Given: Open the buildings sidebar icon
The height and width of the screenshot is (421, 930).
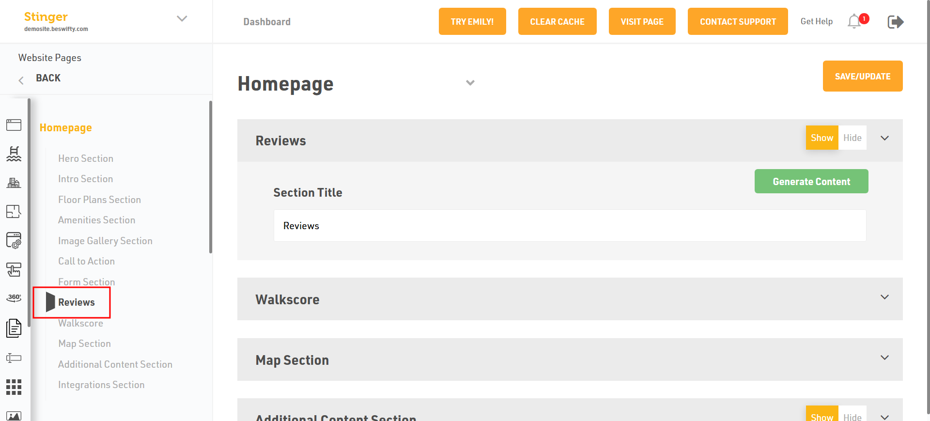Looking at the screenshot, I should tap(14, 183).
